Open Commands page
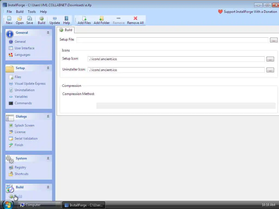The height and width of the screenshot is (209, 279). click(x=20, y=103)
